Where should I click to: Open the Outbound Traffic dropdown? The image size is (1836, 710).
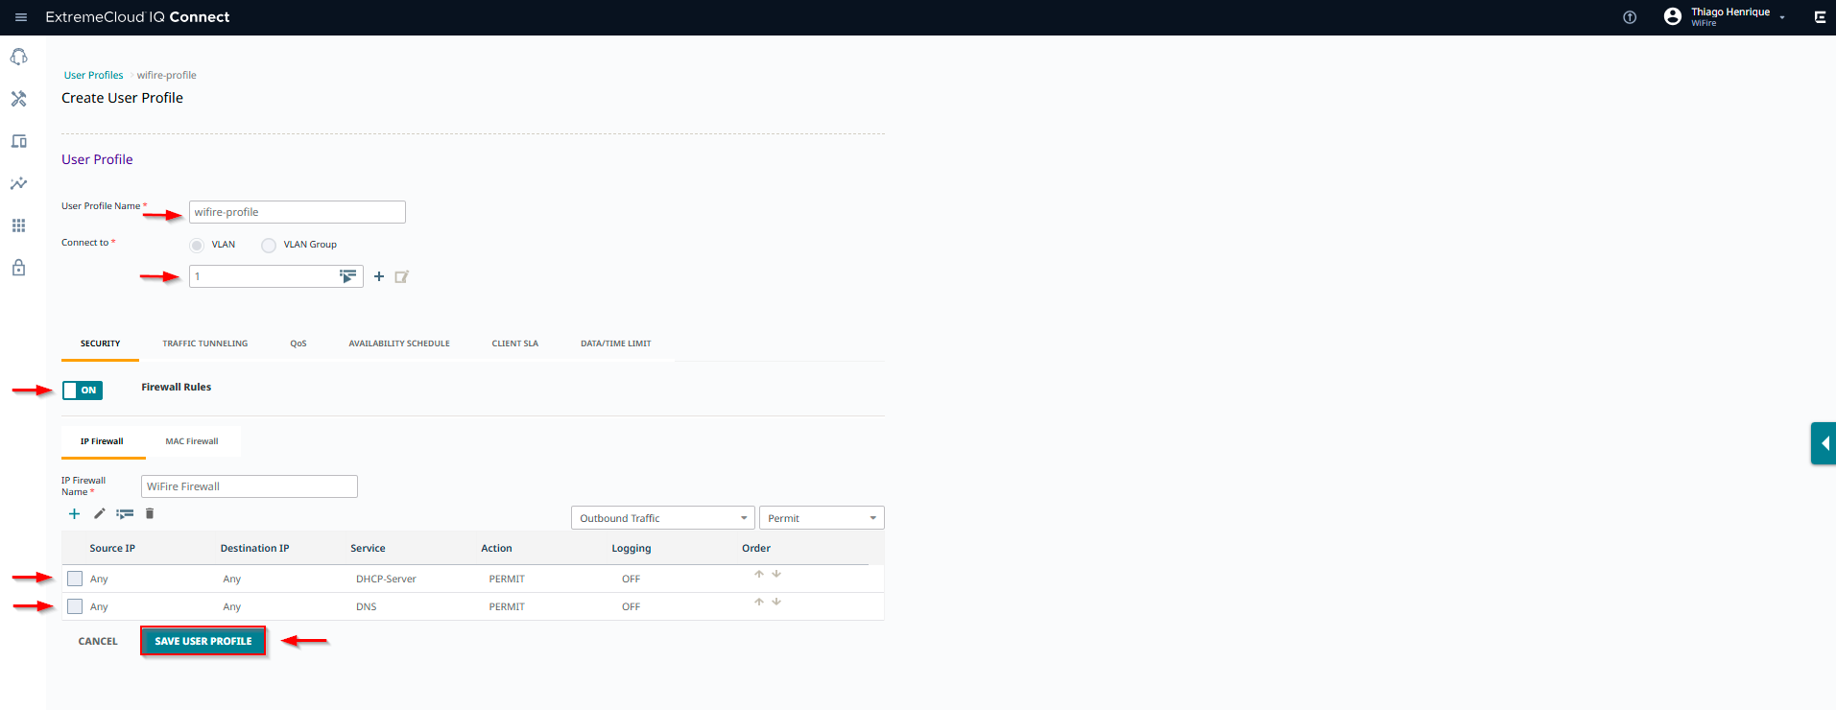click(663, 518)
